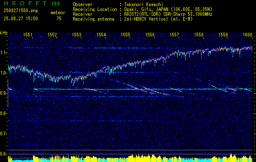
Task: Click the name Takanori Kawachi
Action: [x=143, y=4]
